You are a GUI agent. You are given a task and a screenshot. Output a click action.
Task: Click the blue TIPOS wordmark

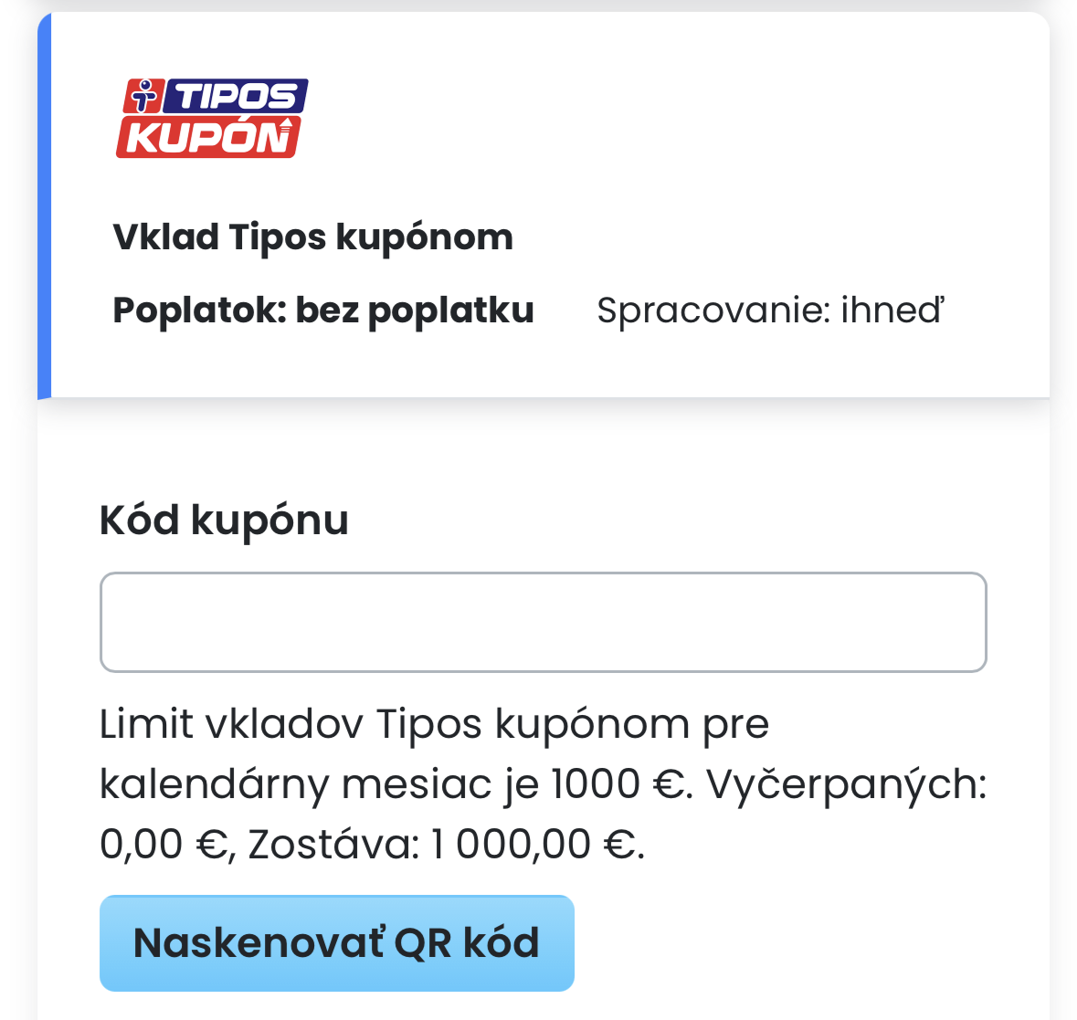click(x=235, y=96)
